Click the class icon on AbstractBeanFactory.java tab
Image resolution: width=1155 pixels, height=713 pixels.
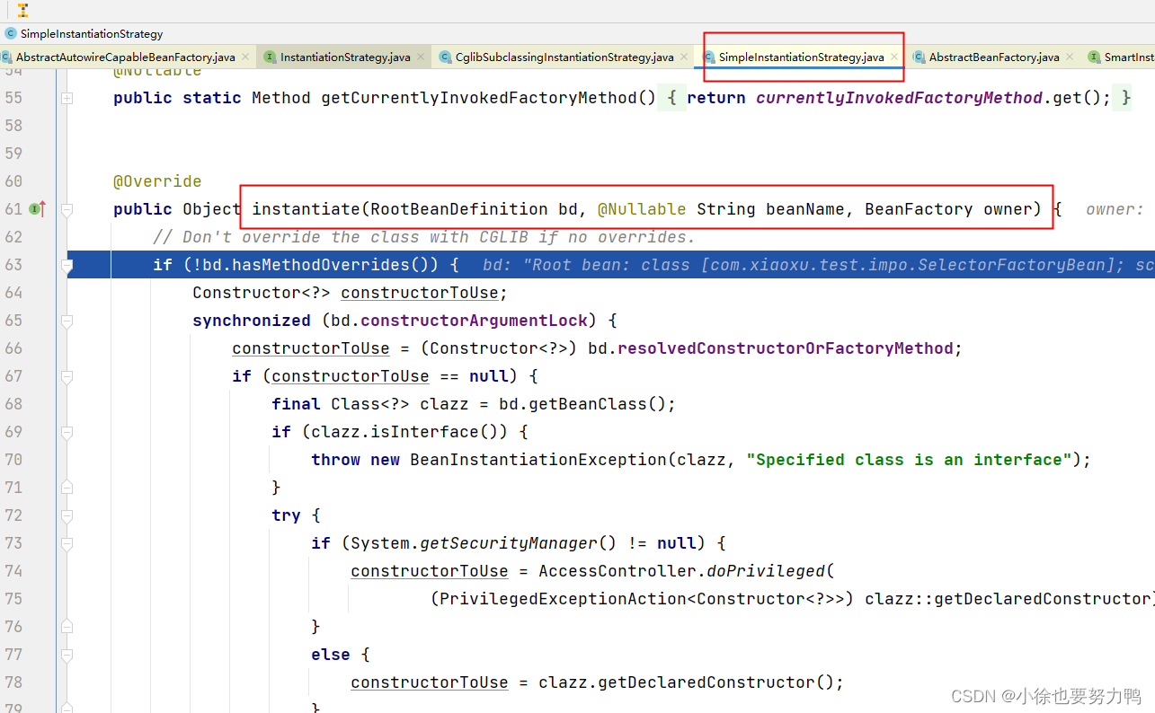point(919,57)
